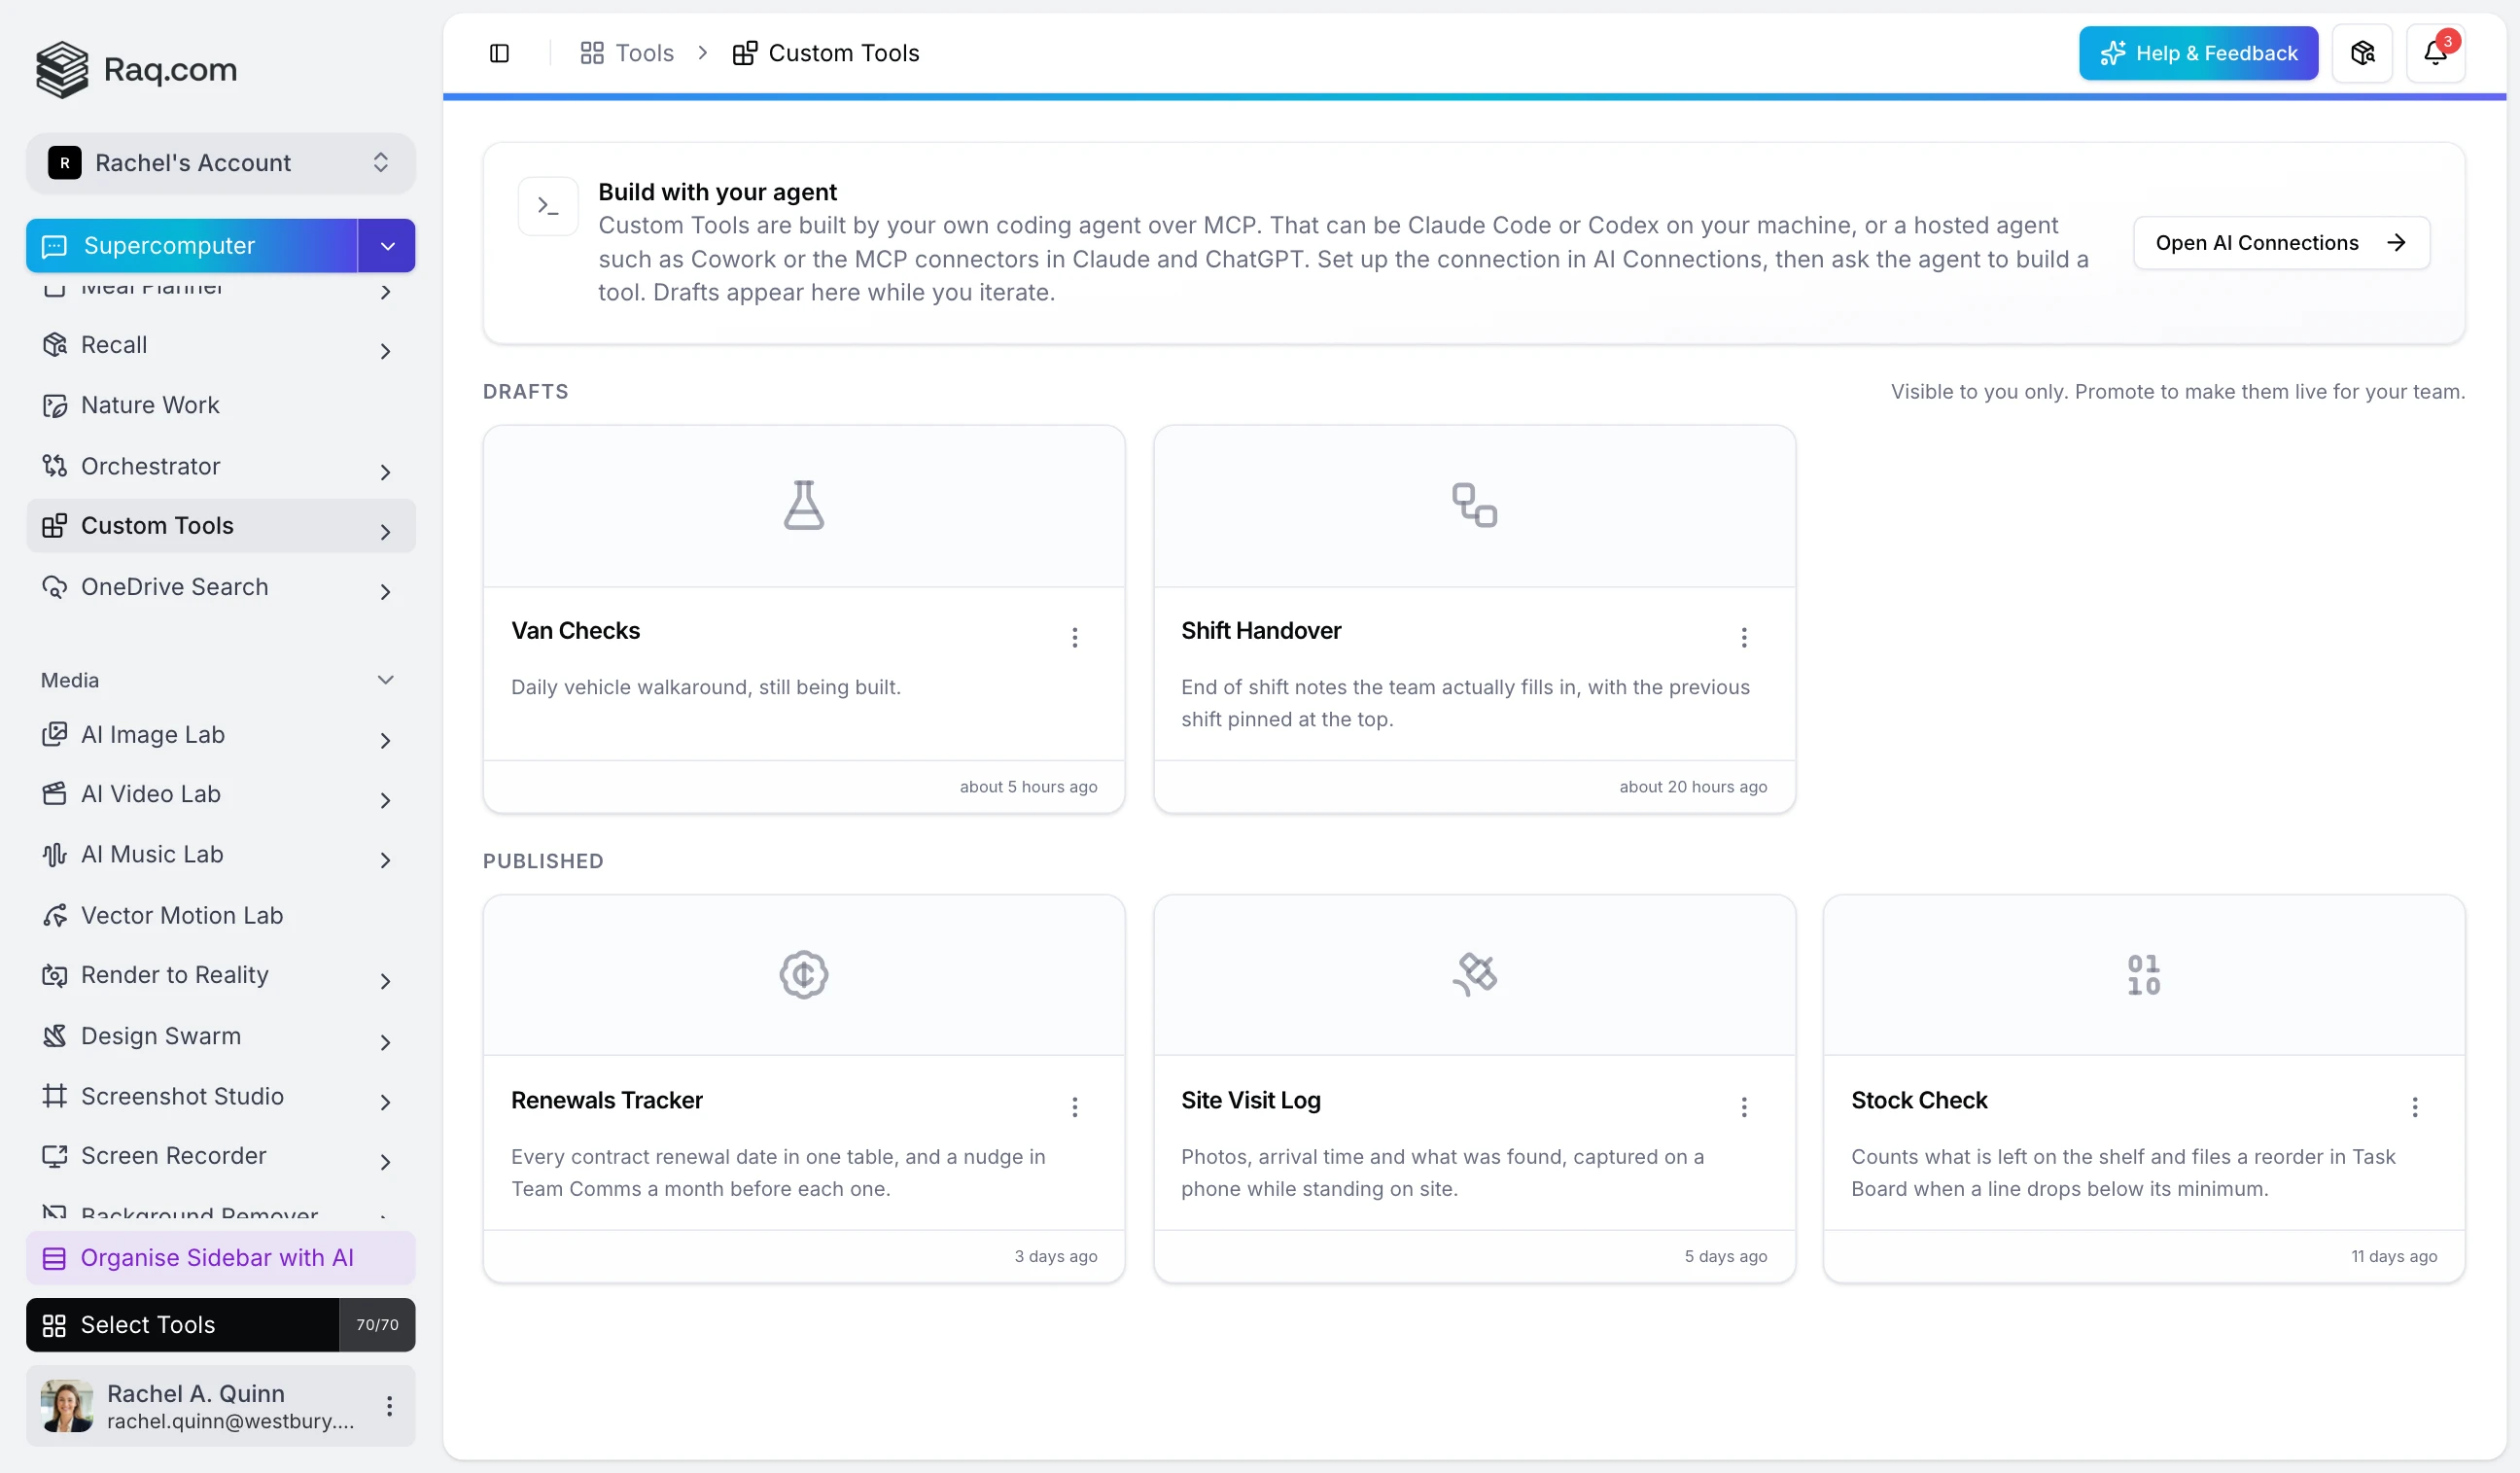Open Site Visit Log card options menu
Viewport: 2520px width, 1473px height.
pos(1743,1106)
